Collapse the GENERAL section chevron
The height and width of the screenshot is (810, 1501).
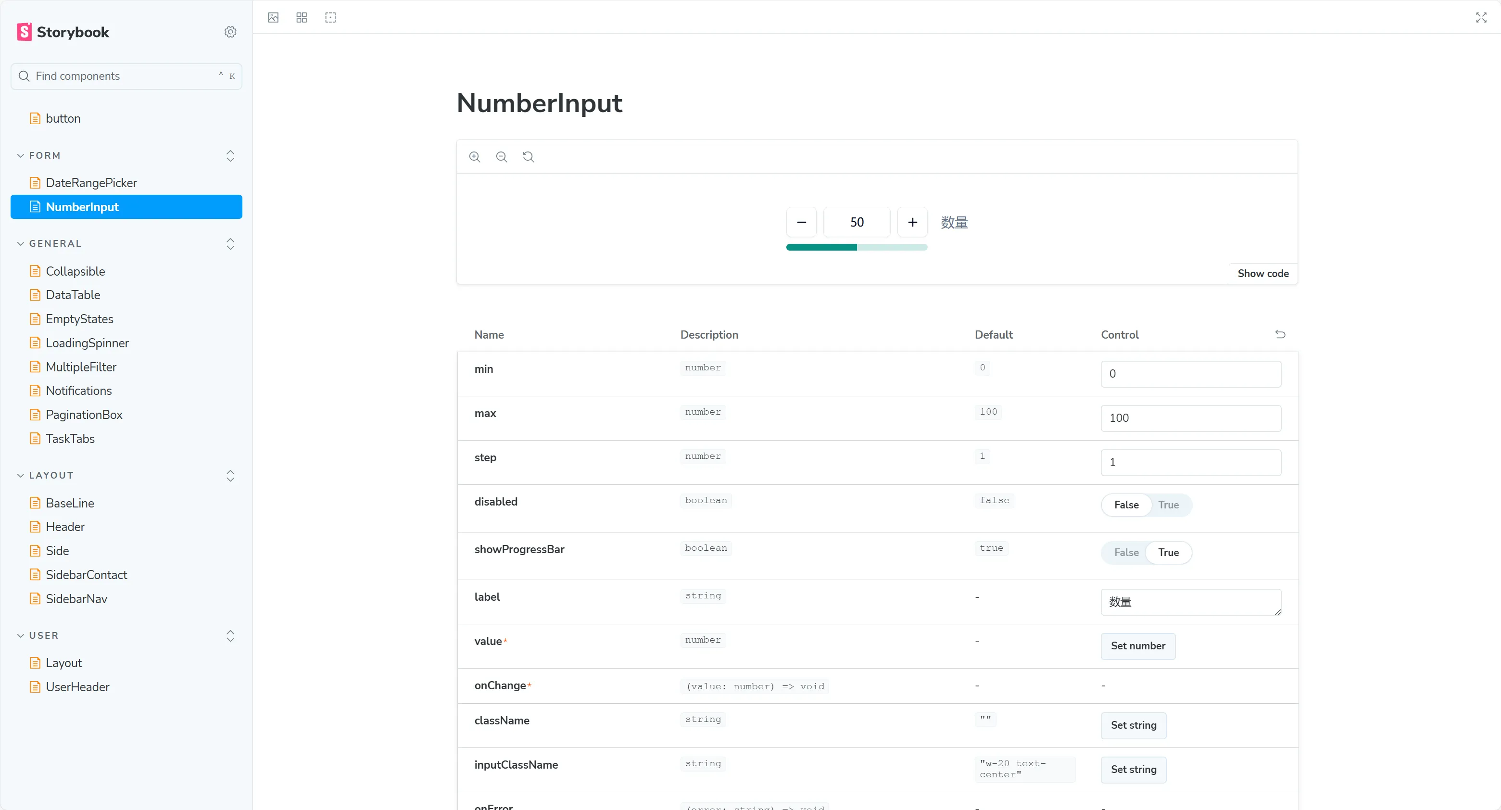coord(20,243)
